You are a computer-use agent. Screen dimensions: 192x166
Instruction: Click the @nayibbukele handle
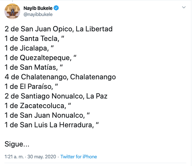38,14
